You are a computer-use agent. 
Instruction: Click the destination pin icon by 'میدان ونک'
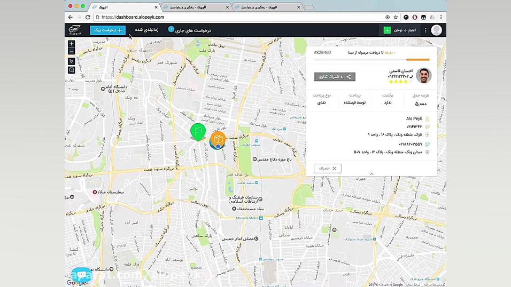427,152
